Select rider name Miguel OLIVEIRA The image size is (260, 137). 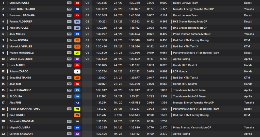[x=20, y=128]
